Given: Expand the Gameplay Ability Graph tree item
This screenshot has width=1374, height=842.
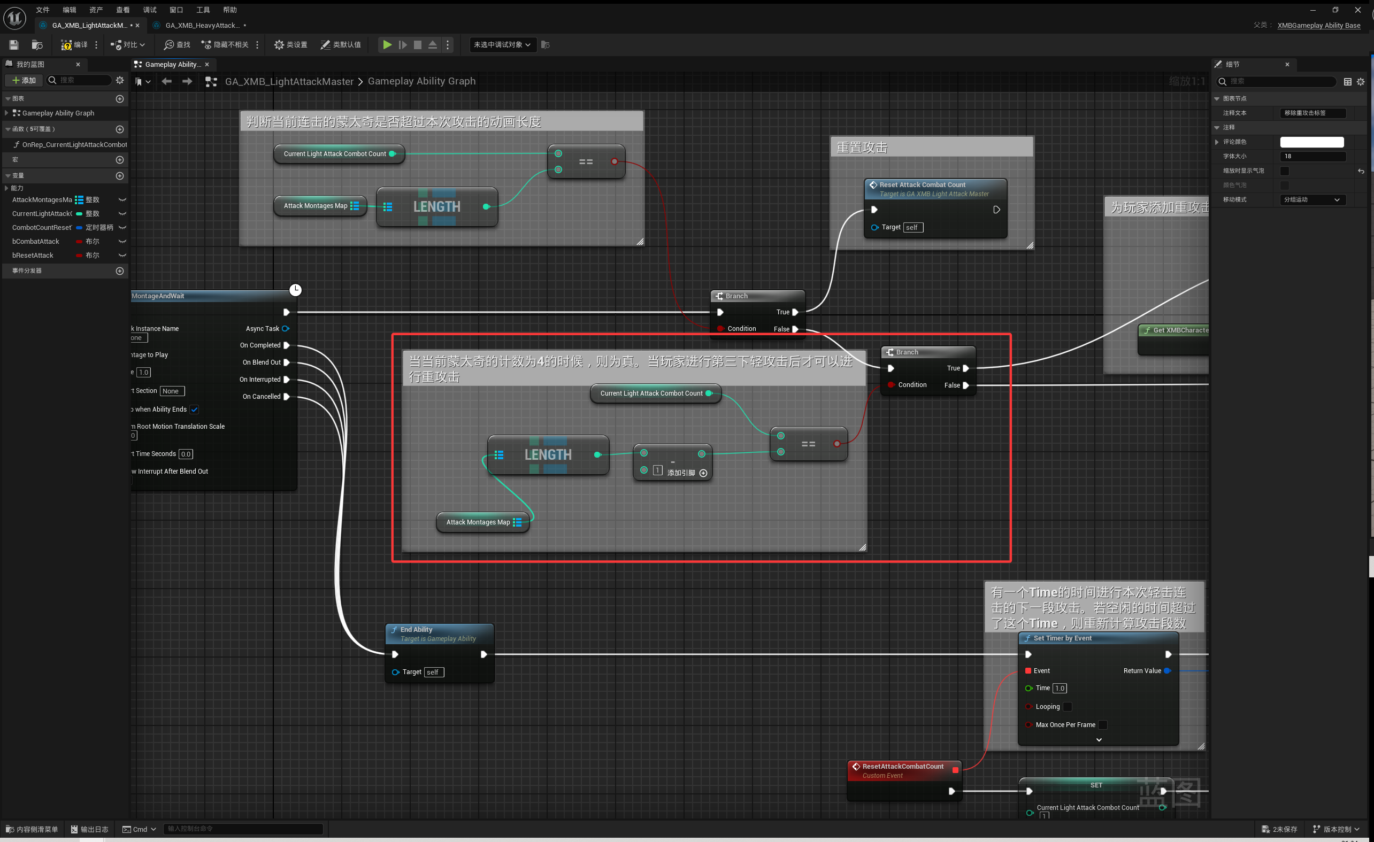Looking at the screenshot, I should point(6,113).
